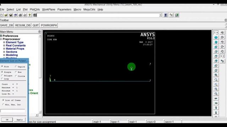
Task: Click the picker dialog text entry field
Action: [13, 111]
